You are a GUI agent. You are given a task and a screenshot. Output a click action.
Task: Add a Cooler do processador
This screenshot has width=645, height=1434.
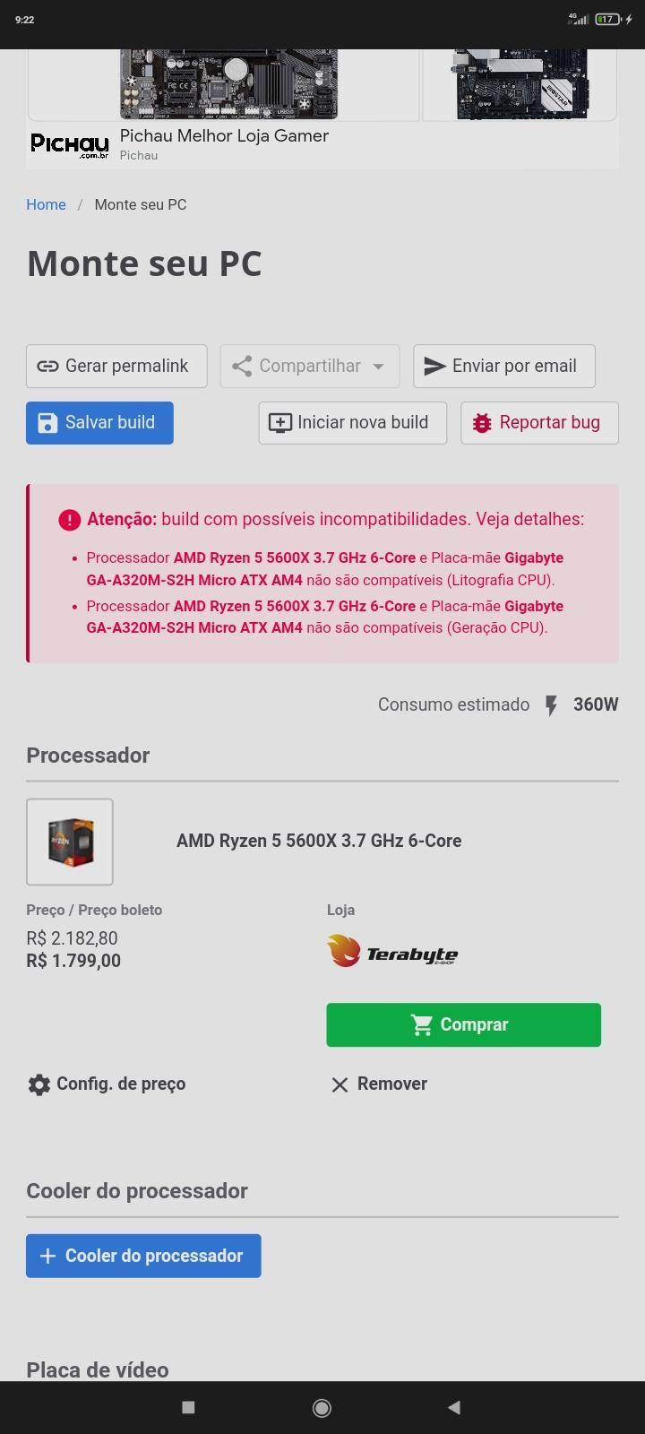pos(143,1256)
